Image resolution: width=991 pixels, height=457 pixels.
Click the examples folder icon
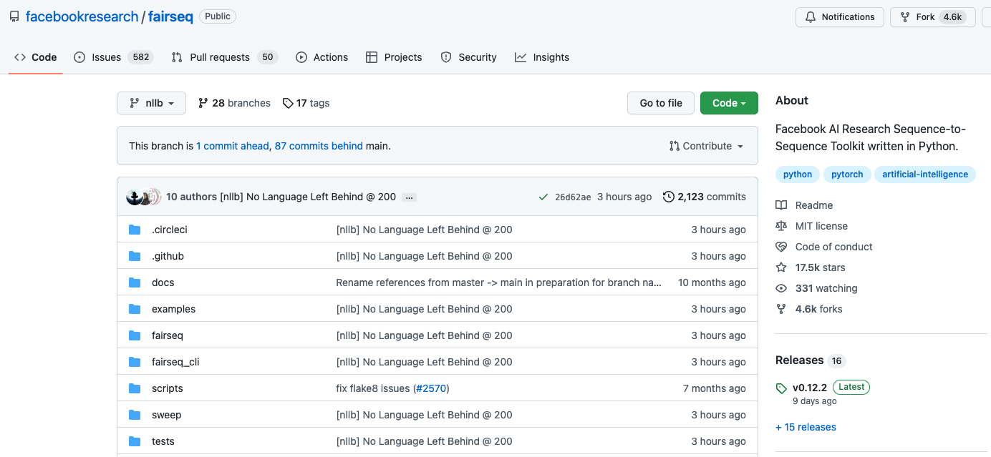pos(135,309)
